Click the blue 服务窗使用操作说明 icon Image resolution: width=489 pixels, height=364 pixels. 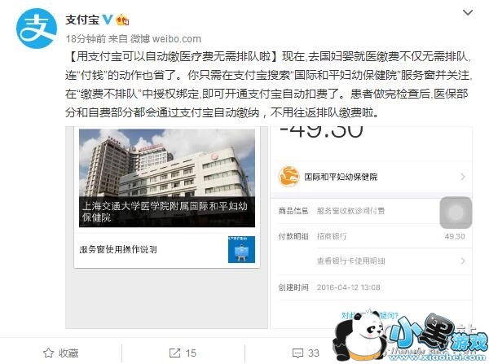pyautogui.click(x=241, y=249)
